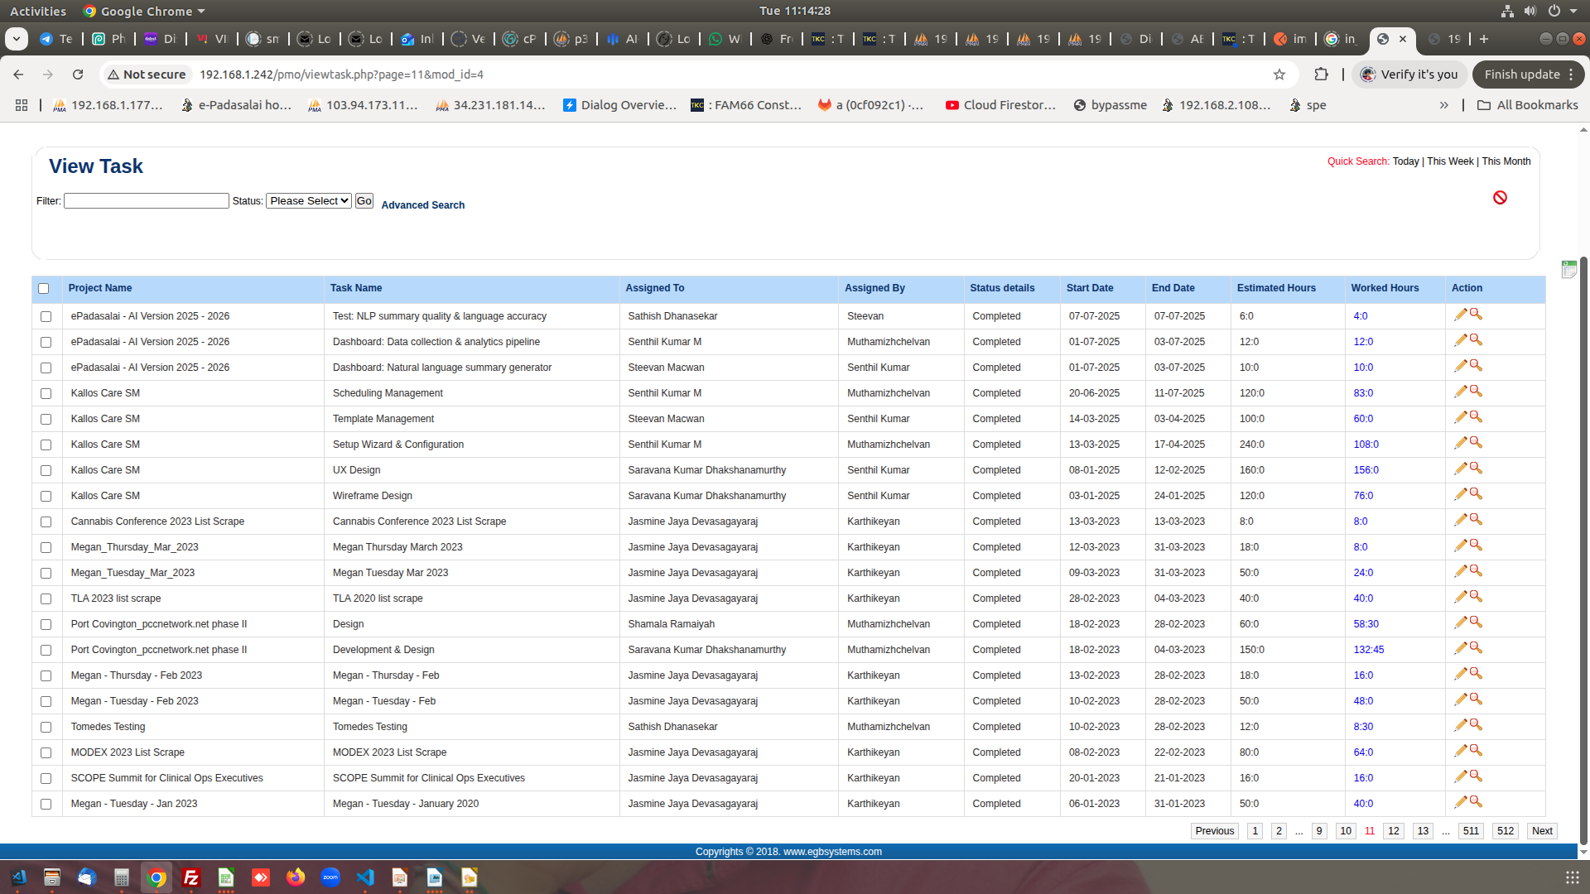The image size is (1590, 894).
Task: Go to pagination page 12
Action: click(1393, 831)
